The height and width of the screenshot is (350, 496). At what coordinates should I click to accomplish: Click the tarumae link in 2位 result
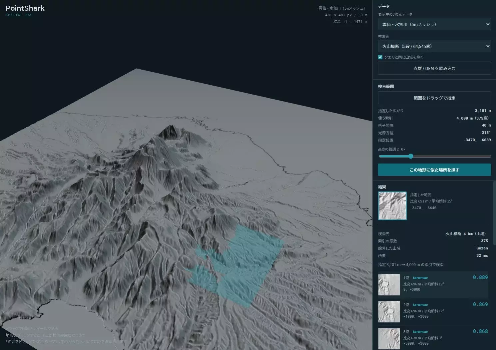pos(420,305)
